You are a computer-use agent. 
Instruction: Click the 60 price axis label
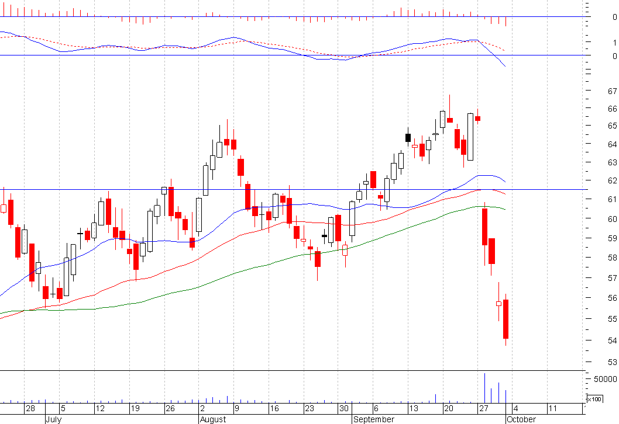(x=613, y=219)
